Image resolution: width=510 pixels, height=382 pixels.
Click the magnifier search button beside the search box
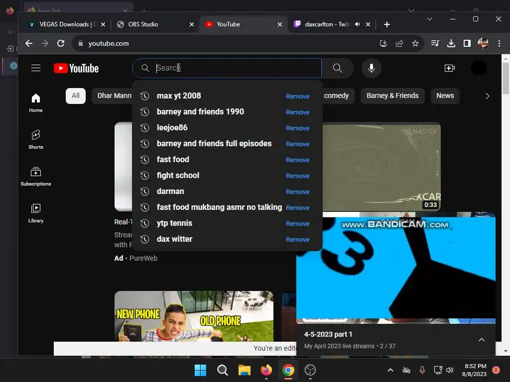tap(337, 68)
